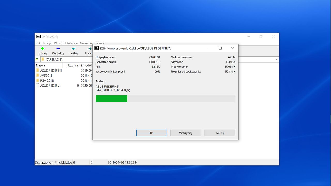Sort files by the Zmodyfi... column header
Image resolution: width=331 pixels, height=186 pixels.
click(86, 65)
